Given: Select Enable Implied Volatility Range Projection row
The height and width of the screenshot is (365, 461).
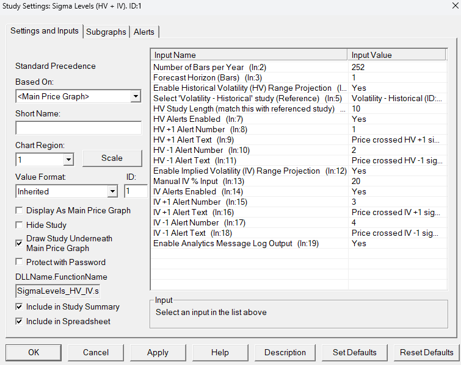Looking at the screenshot, I should (x=299, y=171).
